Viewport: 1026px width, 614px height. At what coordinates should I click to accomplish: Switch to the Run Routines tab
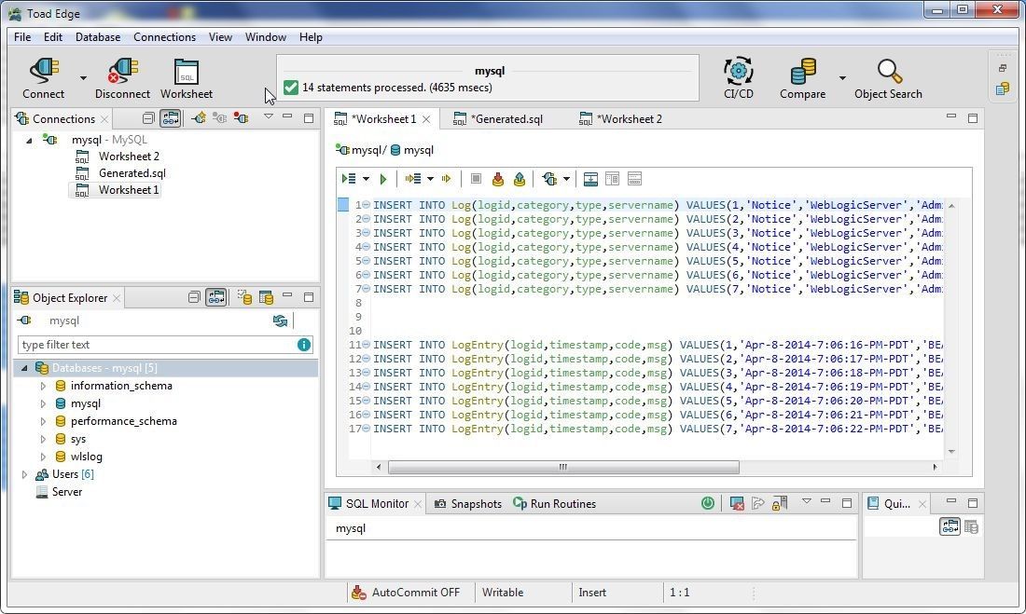pyautogui.click(x=554, y=503)
